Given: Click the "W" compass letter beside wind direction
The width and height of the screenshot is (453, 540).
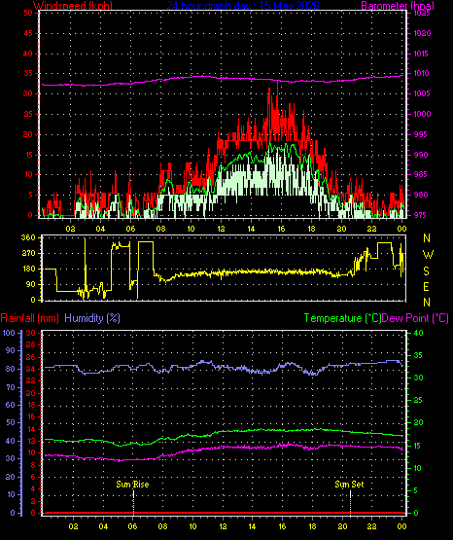Looking at the screenshot, I should [428, 255].
